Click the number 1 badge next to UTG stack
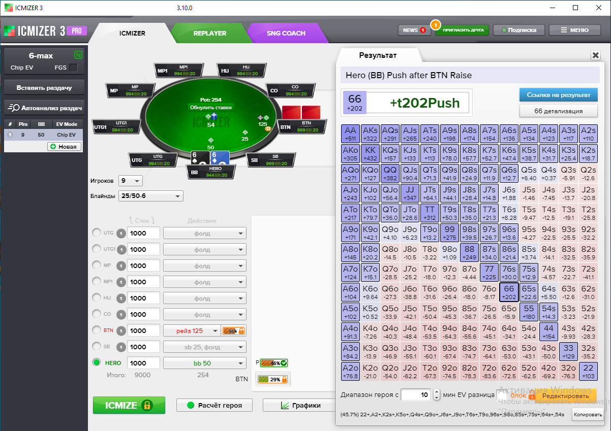Screen dimensions: 611x431 click(121, 234)
